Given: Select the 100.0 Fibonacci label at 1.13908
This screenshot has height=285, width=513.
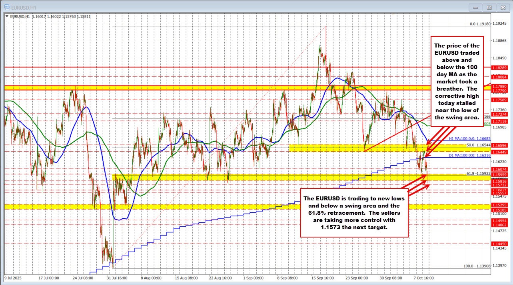Looking at the screenshot, I should 477,266.
